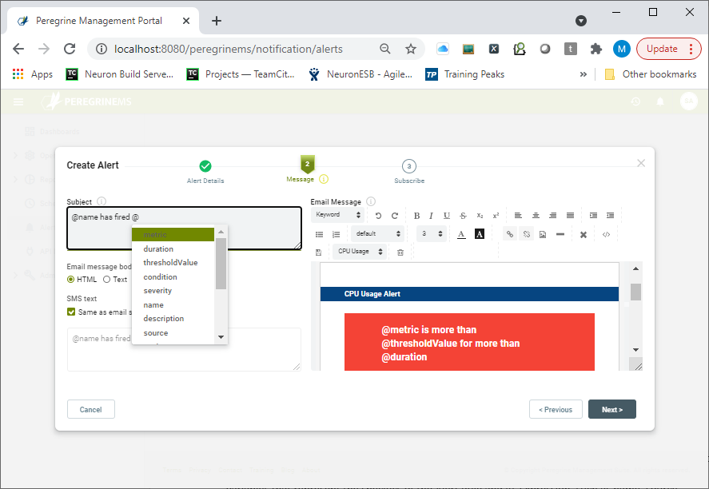Uncheck Same as email subject checkbox
709x489 pixels.
[x=71, y=312]
